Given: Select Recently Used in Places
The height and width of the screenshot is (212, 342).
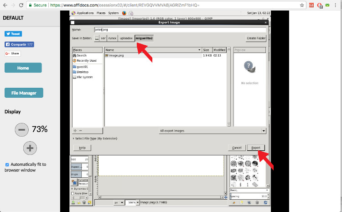Looking at the screenshot, I should [x=87, y=61].
